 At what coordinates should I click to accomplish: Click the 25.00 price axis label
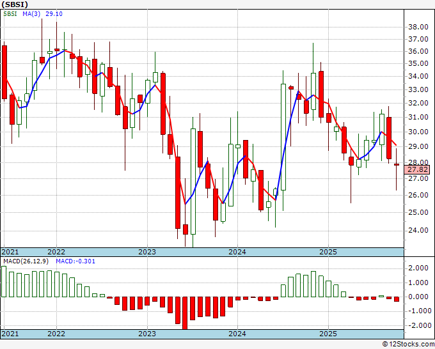[418, 212]
